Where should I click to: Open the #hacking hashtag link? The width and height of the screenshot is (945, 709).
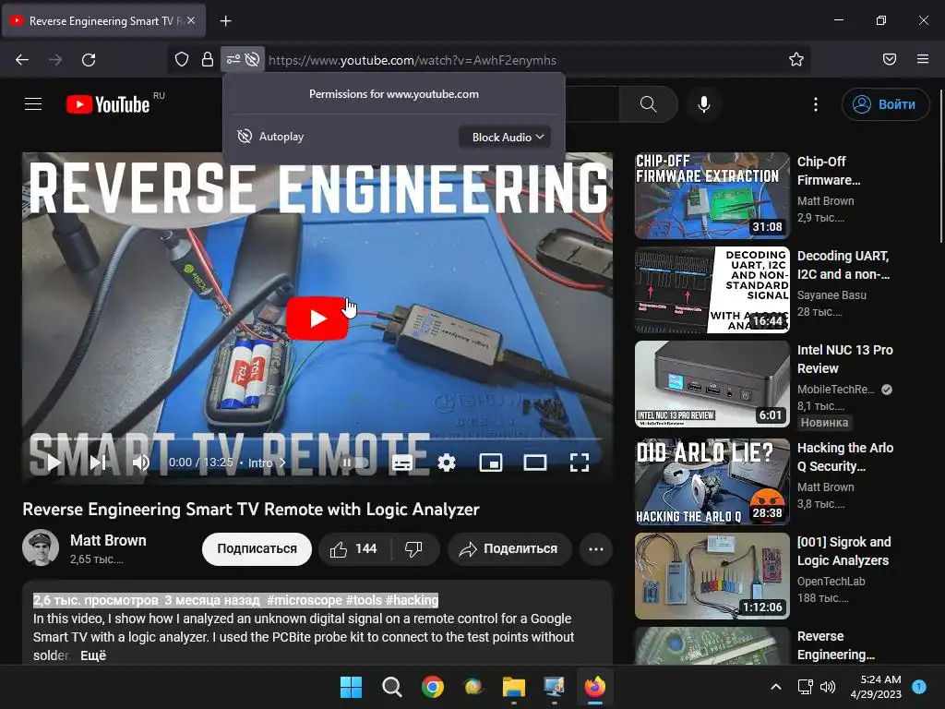click(x=412, y=600)
